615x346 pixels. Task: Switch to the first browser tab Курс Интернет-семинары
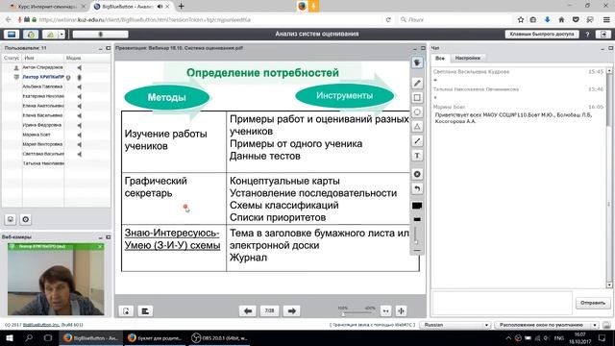[x=47, y=7]
